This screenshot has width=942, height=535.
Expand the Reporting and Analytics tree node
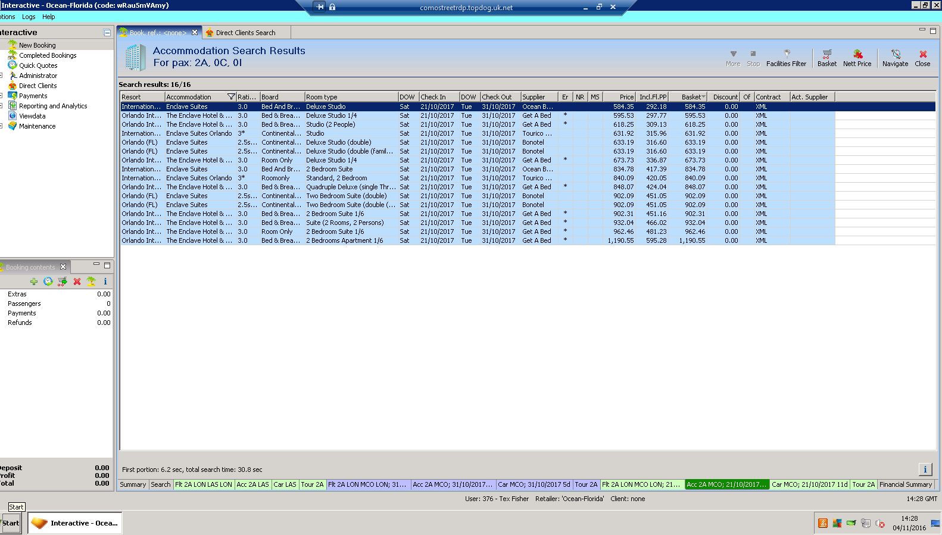coord(2,106)
